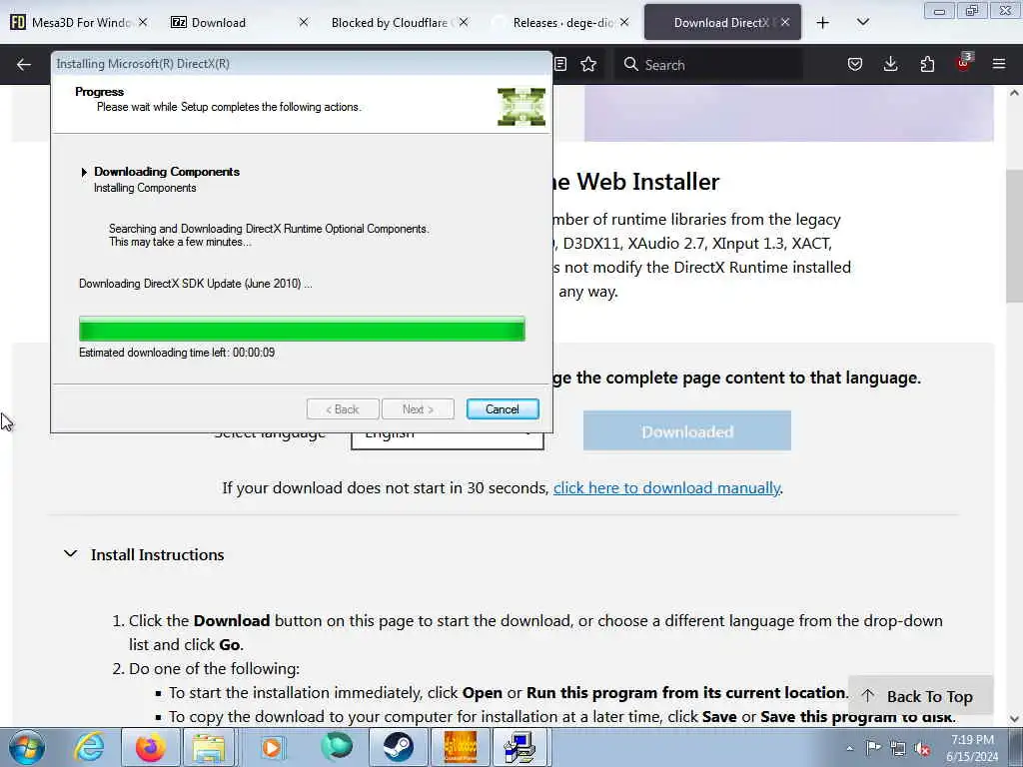List all tabs dropdown arrow

pos(862,23)
